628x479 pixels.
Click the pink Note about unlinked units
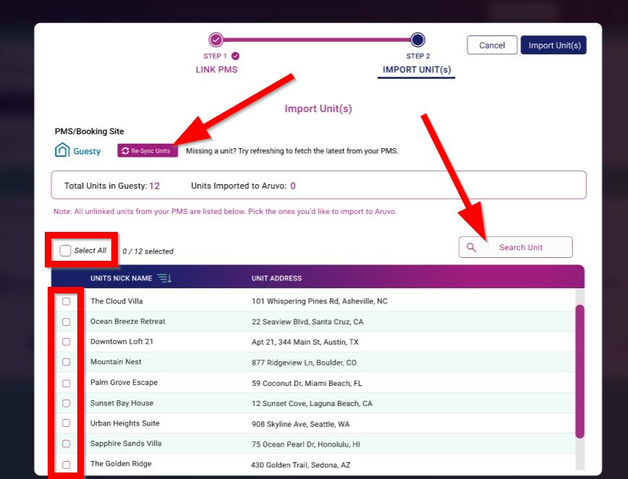coord(225,212)
